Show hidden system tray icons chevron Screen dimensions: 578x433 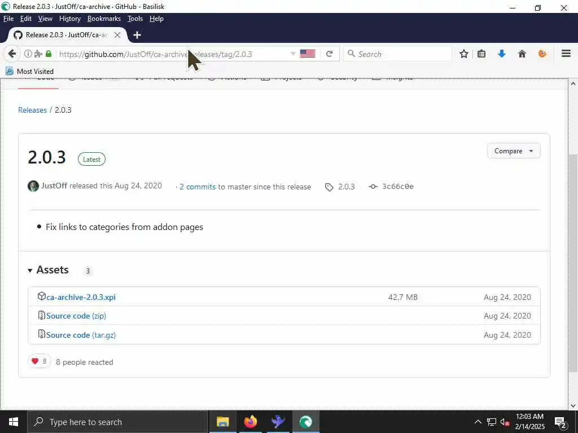[478, 422]
